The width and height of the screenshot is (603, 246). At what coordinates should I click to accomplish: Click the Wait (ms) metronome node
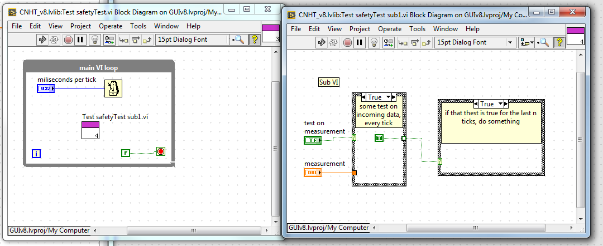tap(114, 88)
